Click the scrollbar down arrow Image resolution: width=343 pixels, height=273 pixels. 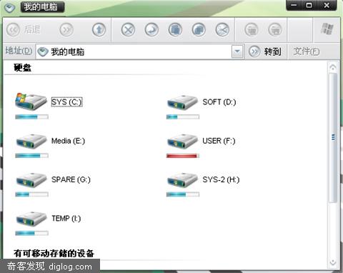tap(333, 262)
